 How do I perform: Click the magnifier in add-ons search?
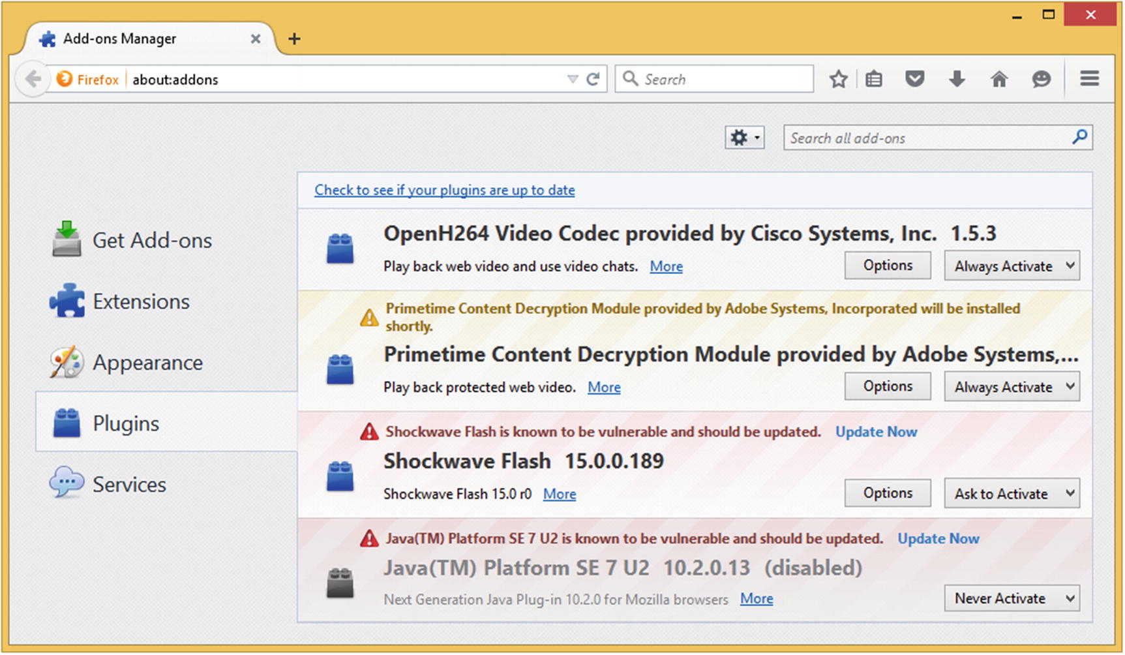pyautogui.click(x=1079, y=137)
